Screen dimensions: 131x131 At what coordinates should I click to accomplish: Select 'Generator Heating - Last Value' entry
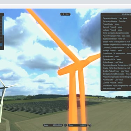click(115, 18)
